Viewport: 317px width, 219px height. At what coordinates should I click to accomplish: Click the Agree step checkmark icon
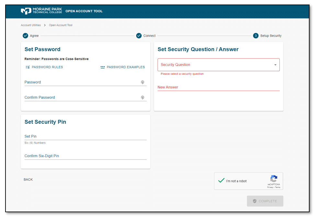click(x=25, y=36)
